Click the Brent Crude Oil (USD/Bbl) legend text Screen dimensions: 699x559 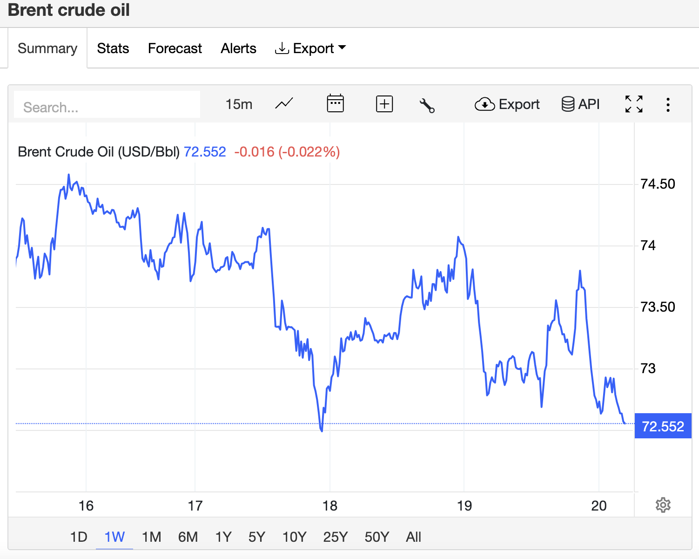99,152
